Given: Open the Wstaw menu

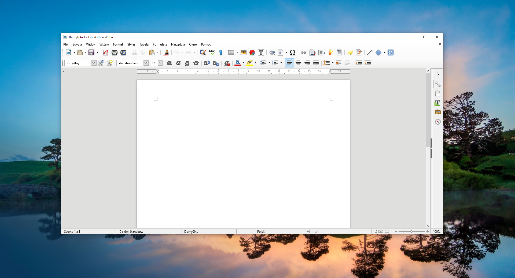Looking at the screenshot, I should 104,44.
